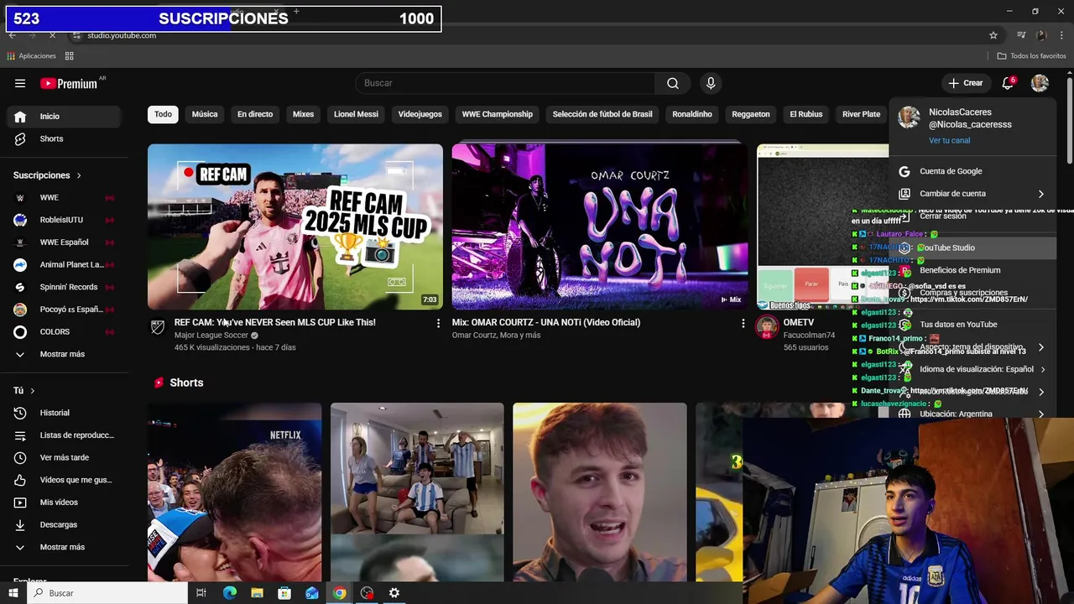This screenshot has height=604, width=1074.
Task: Open the Inicio sidebar item
Action: pos(64,117)
